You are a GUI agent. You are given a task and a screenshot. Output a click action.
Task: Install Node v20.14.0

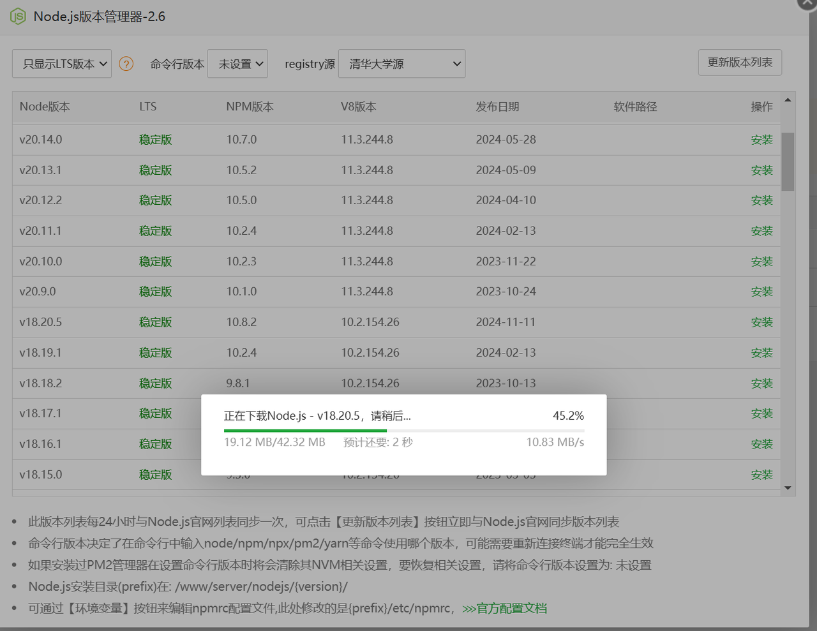click(x=761, y=140)
